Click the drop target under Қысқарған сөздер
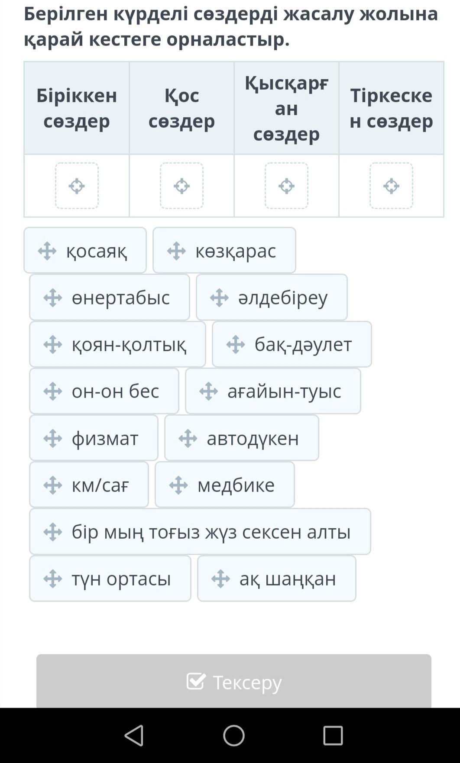The height and width of the screenshot is (763, 460). [286, 186]
